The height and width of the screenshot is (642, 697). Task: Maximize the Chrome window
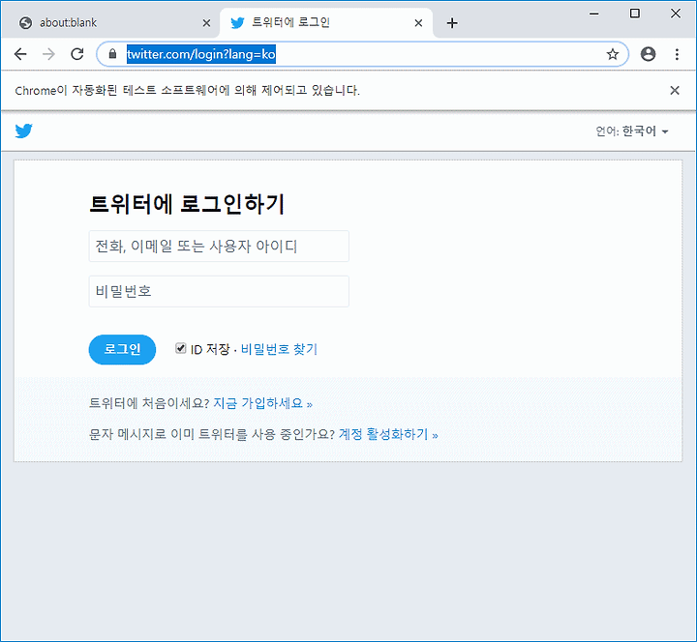click(635, 14)
